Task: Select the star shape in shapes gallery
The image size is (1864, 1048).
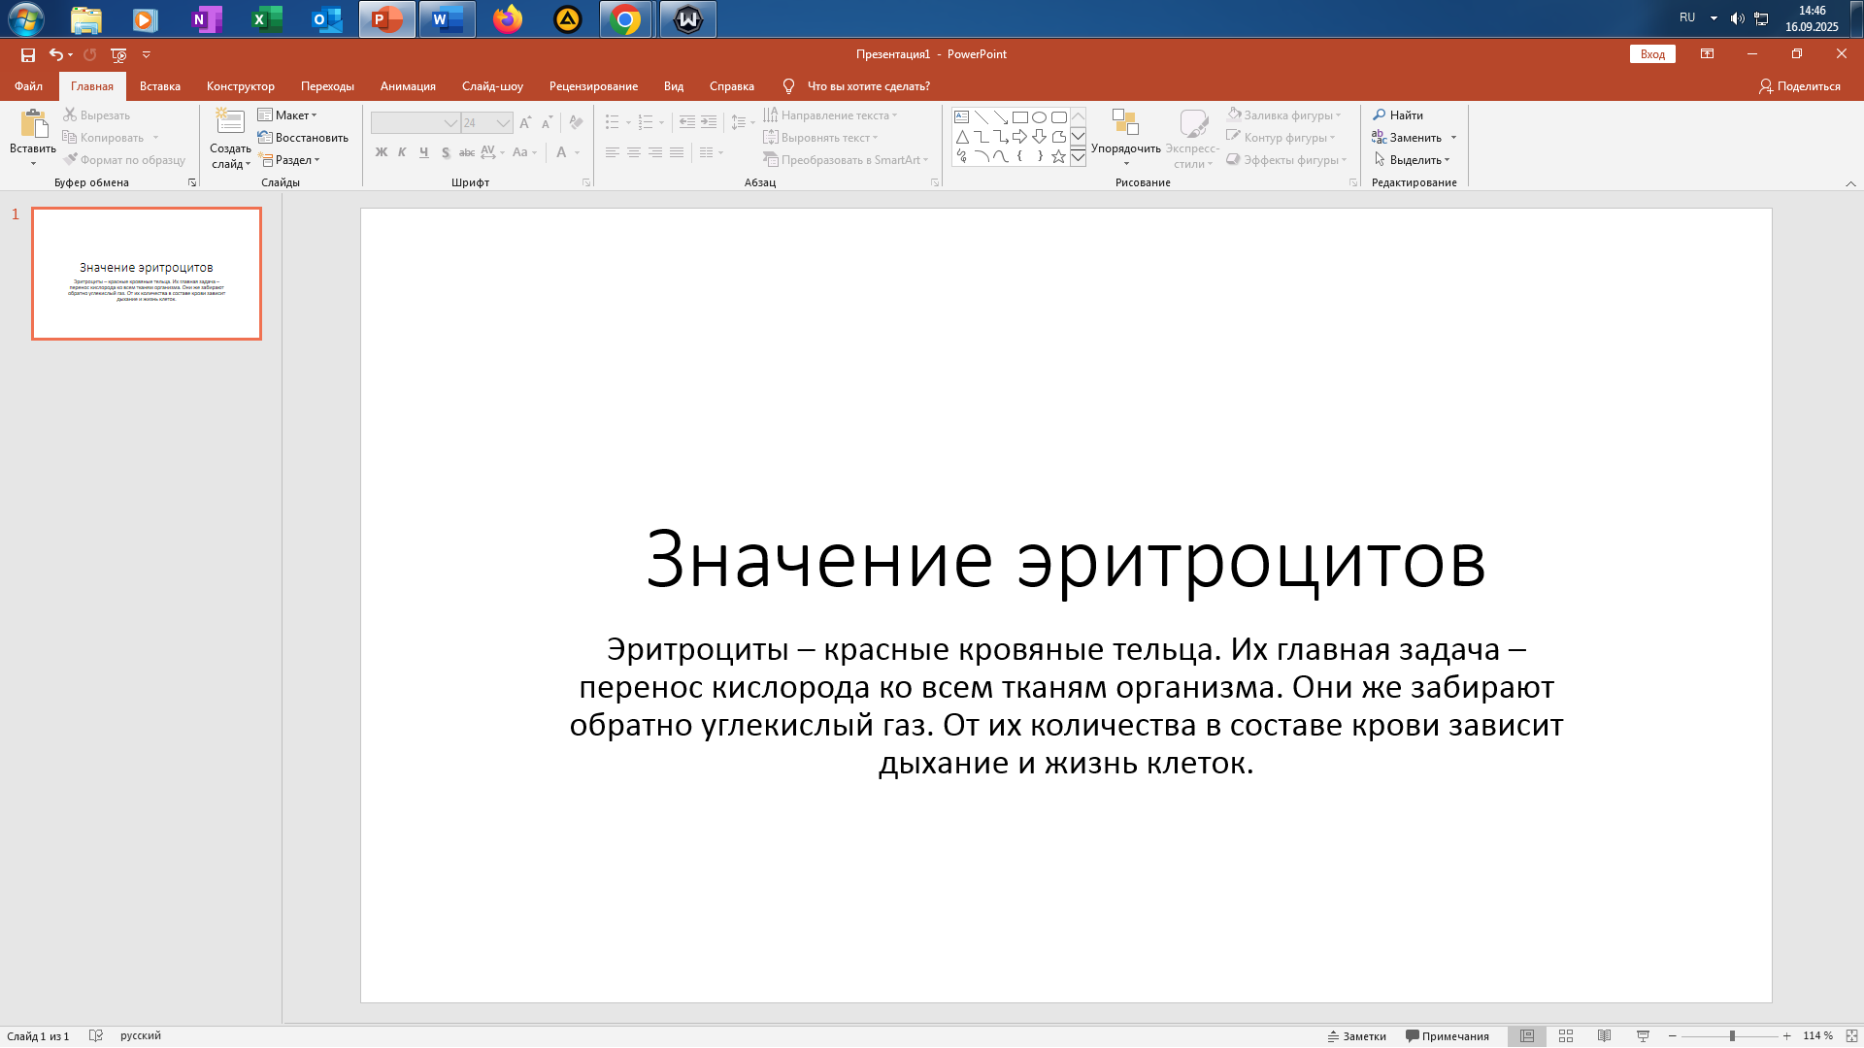Action: click(x=1058, y=156)
